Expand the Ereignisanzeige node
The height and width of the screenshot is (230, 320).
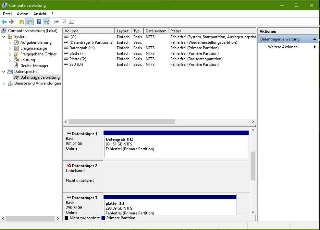tap(10, 49)
